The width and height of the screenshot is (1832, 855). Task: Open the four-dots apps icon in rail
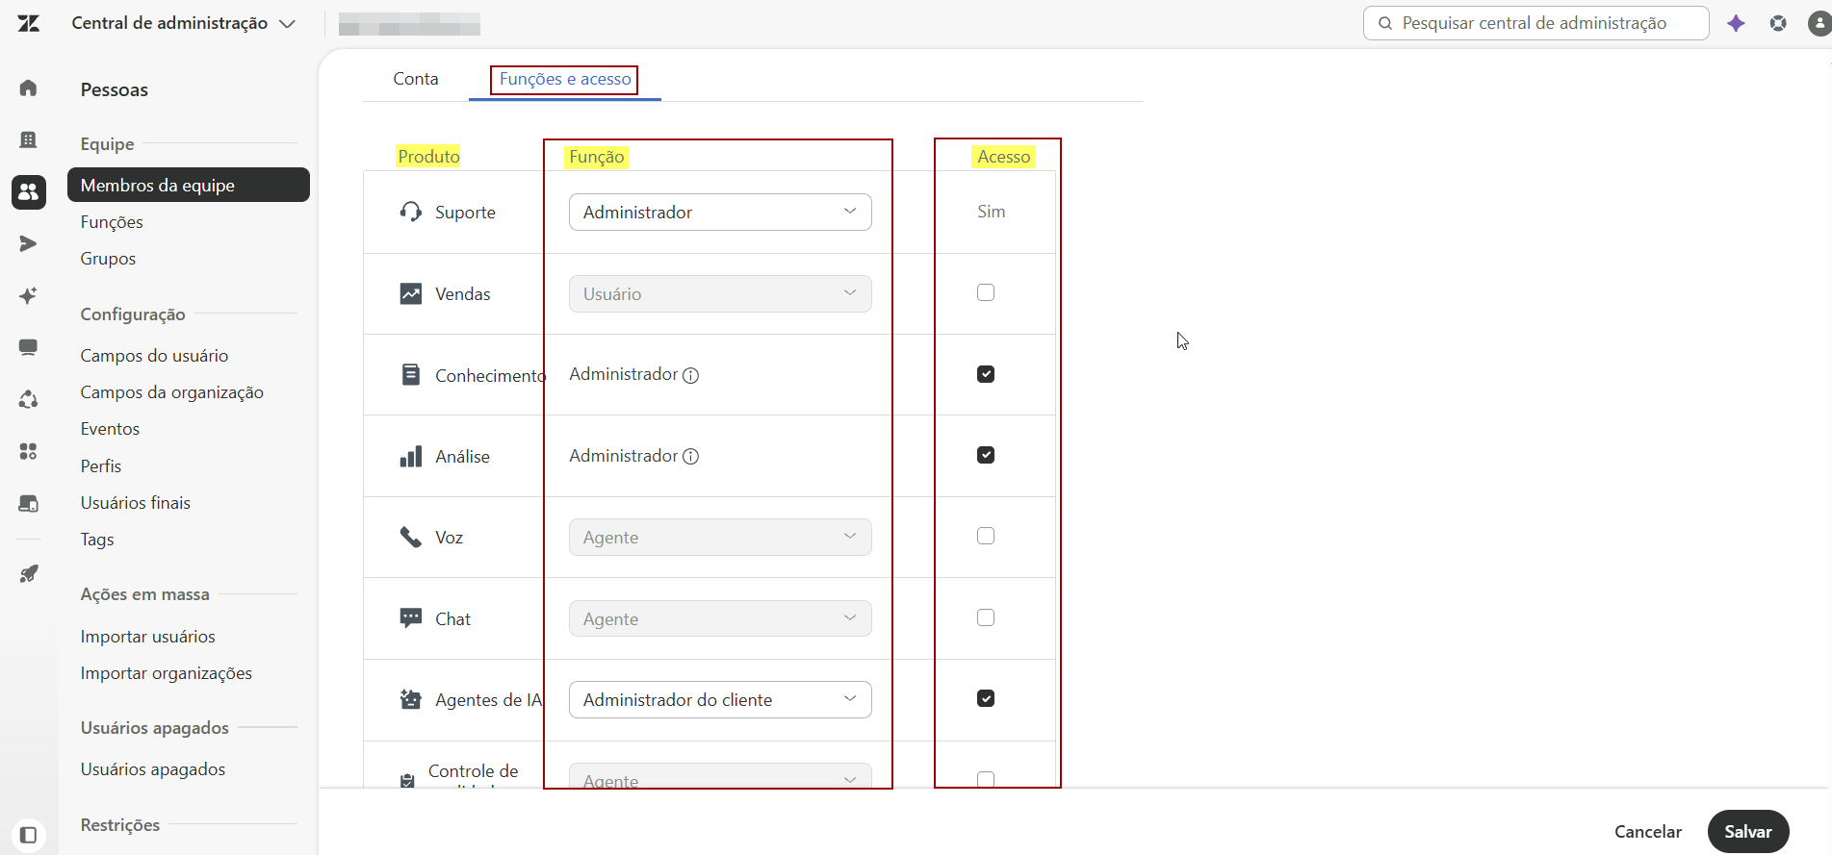29,451
